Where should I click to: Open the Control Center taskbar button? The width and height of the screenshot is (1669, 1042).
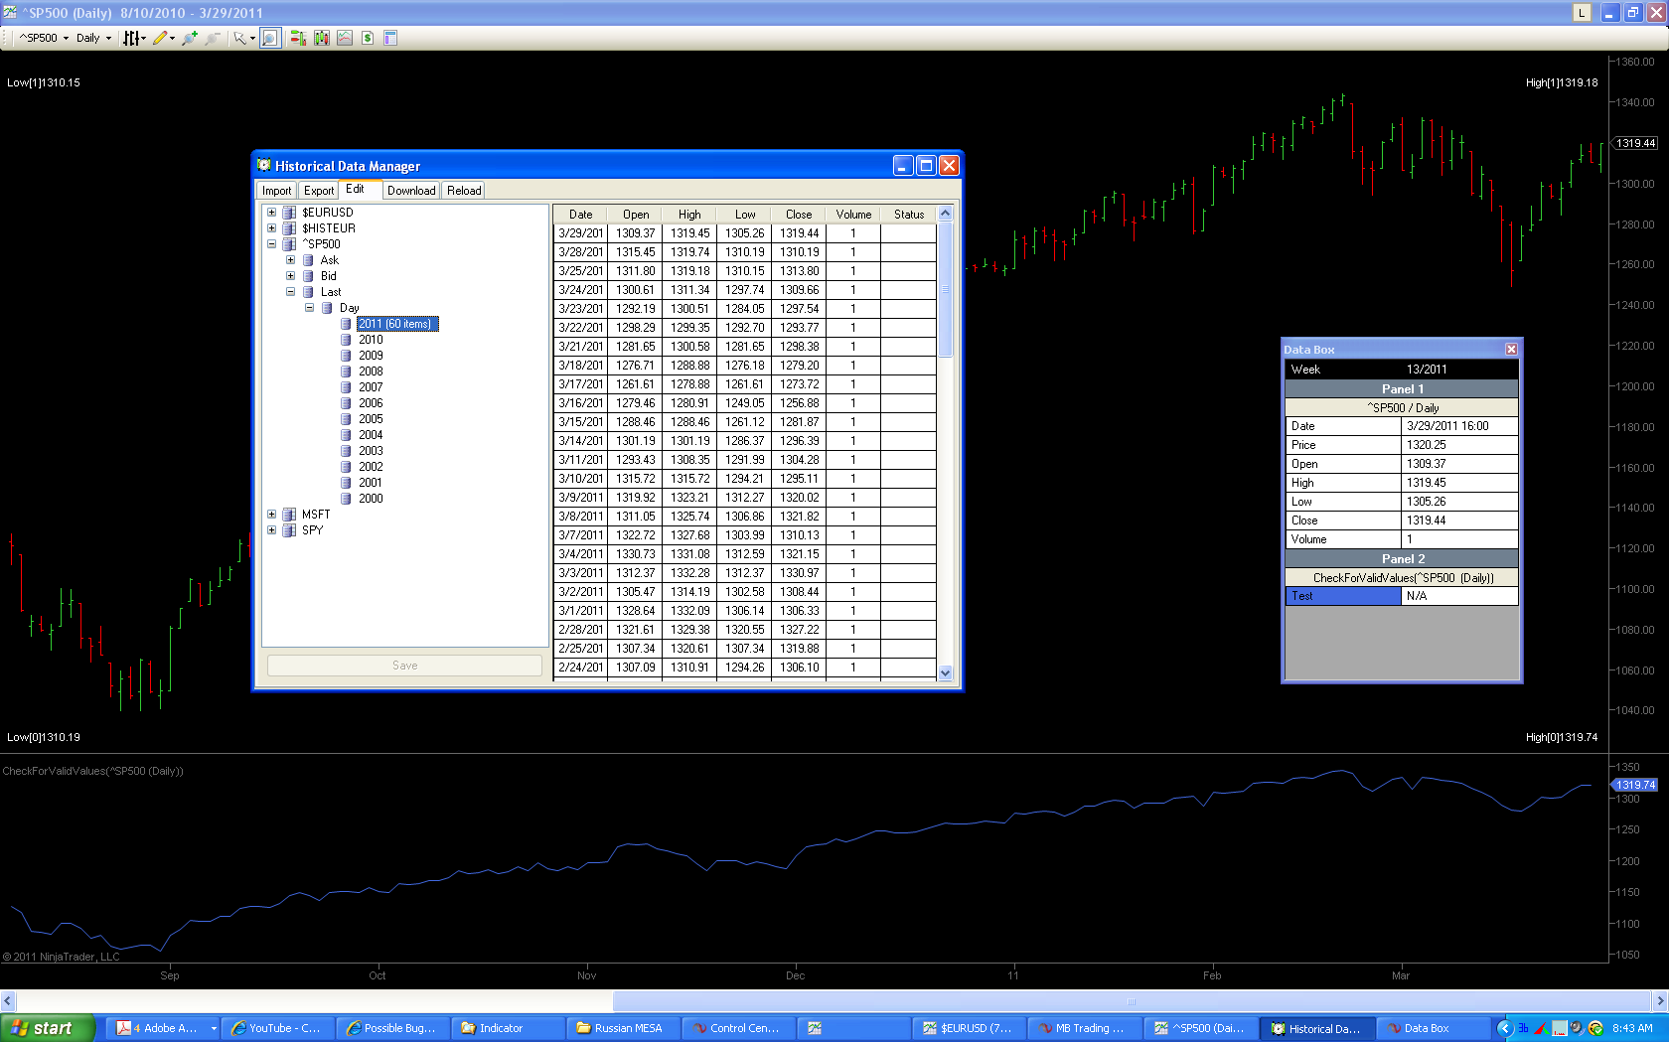[739, 1028]
